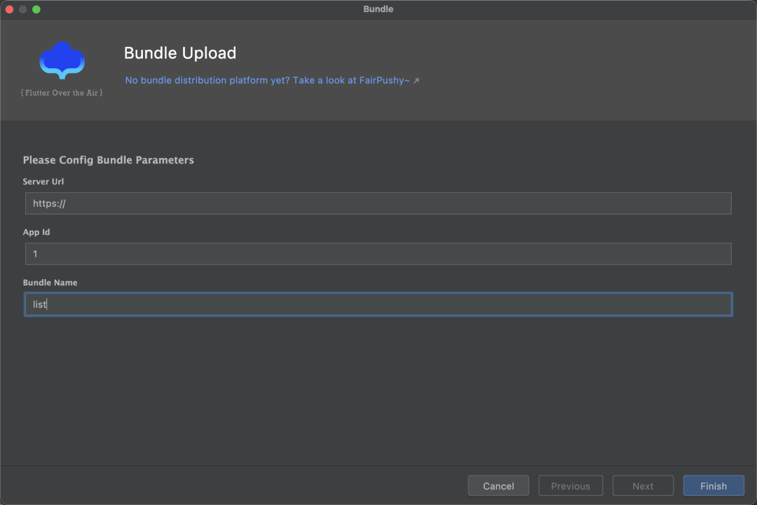Click the gray minimize window button
Viewport: 757px width, 505px height.
pos(22,9)
